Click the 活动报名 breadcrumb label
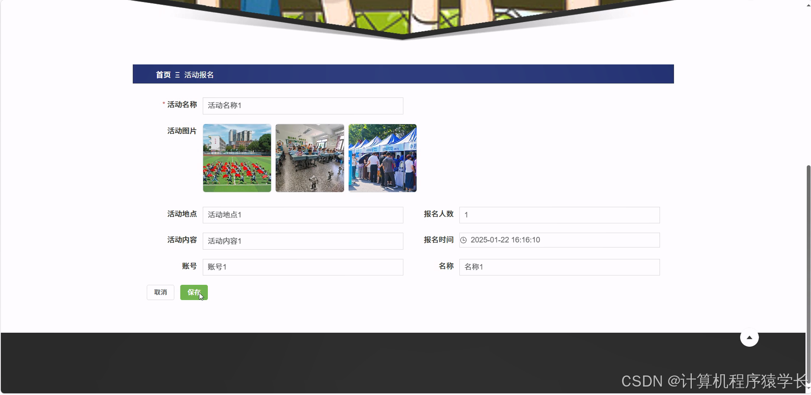Screen dimensions: 811x395 (199, 75)
